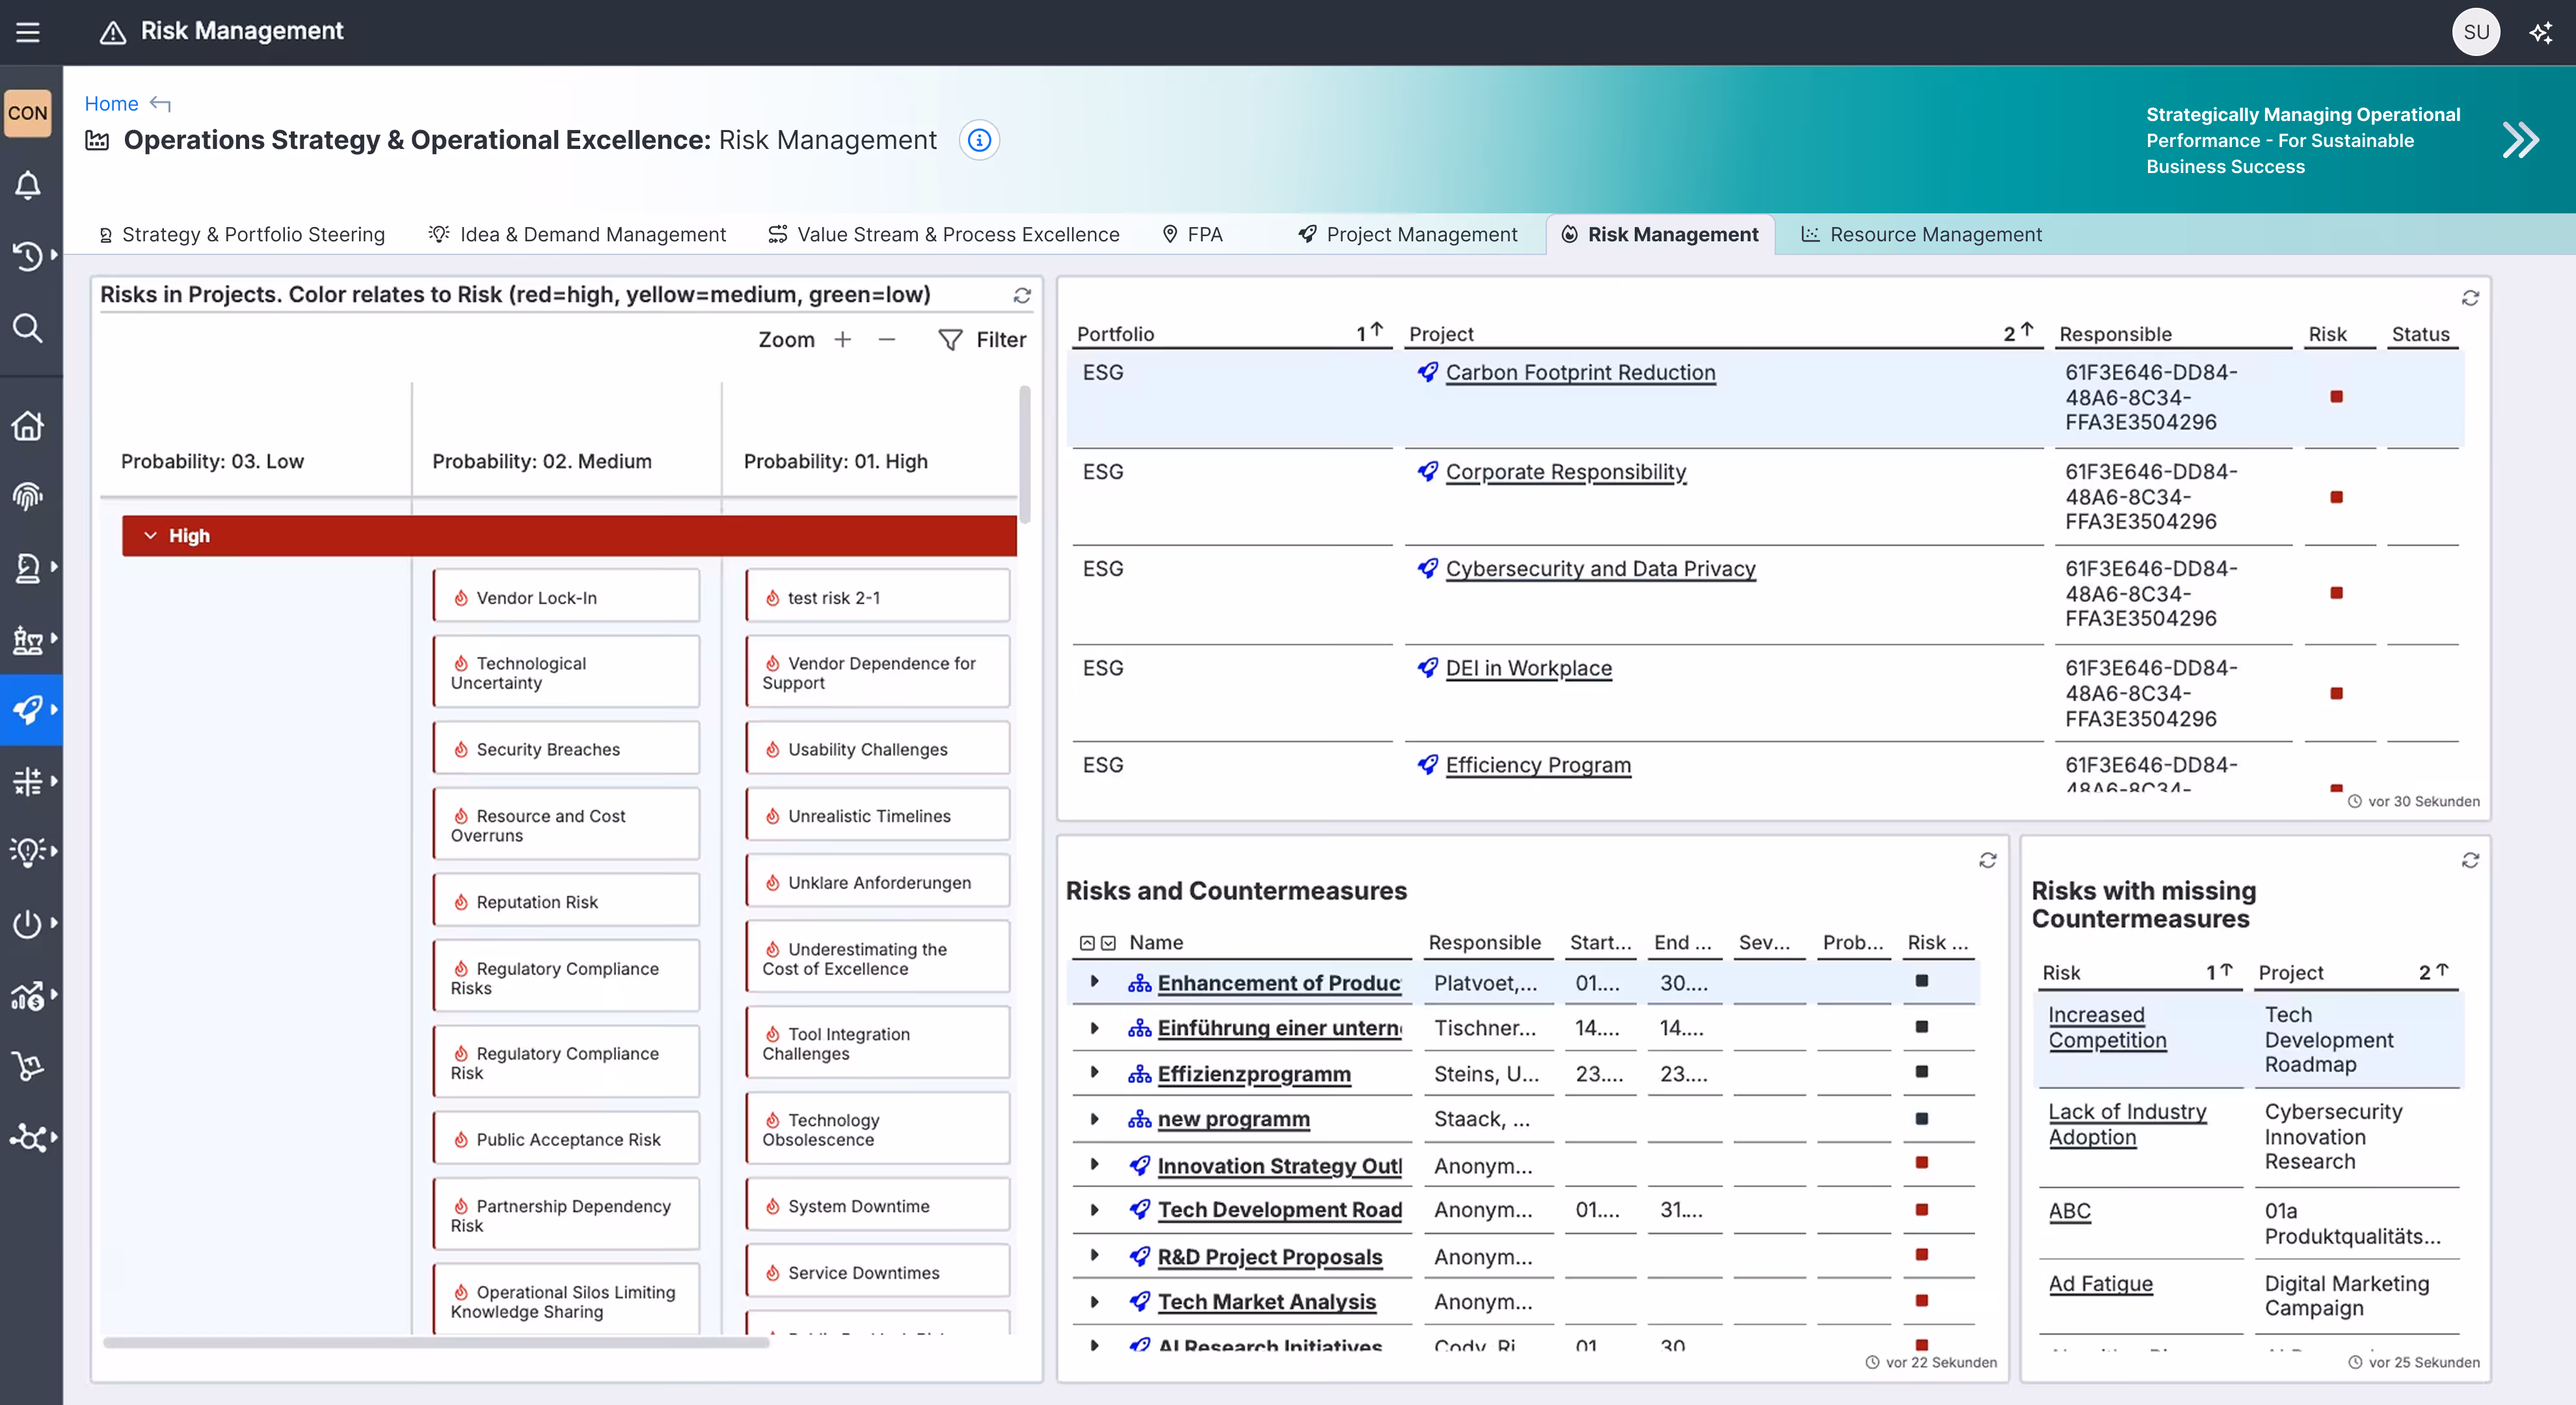Refresh the Risks in Projects panel
This screenshot has width=2576, height=1405.
tap(1022, 296)
